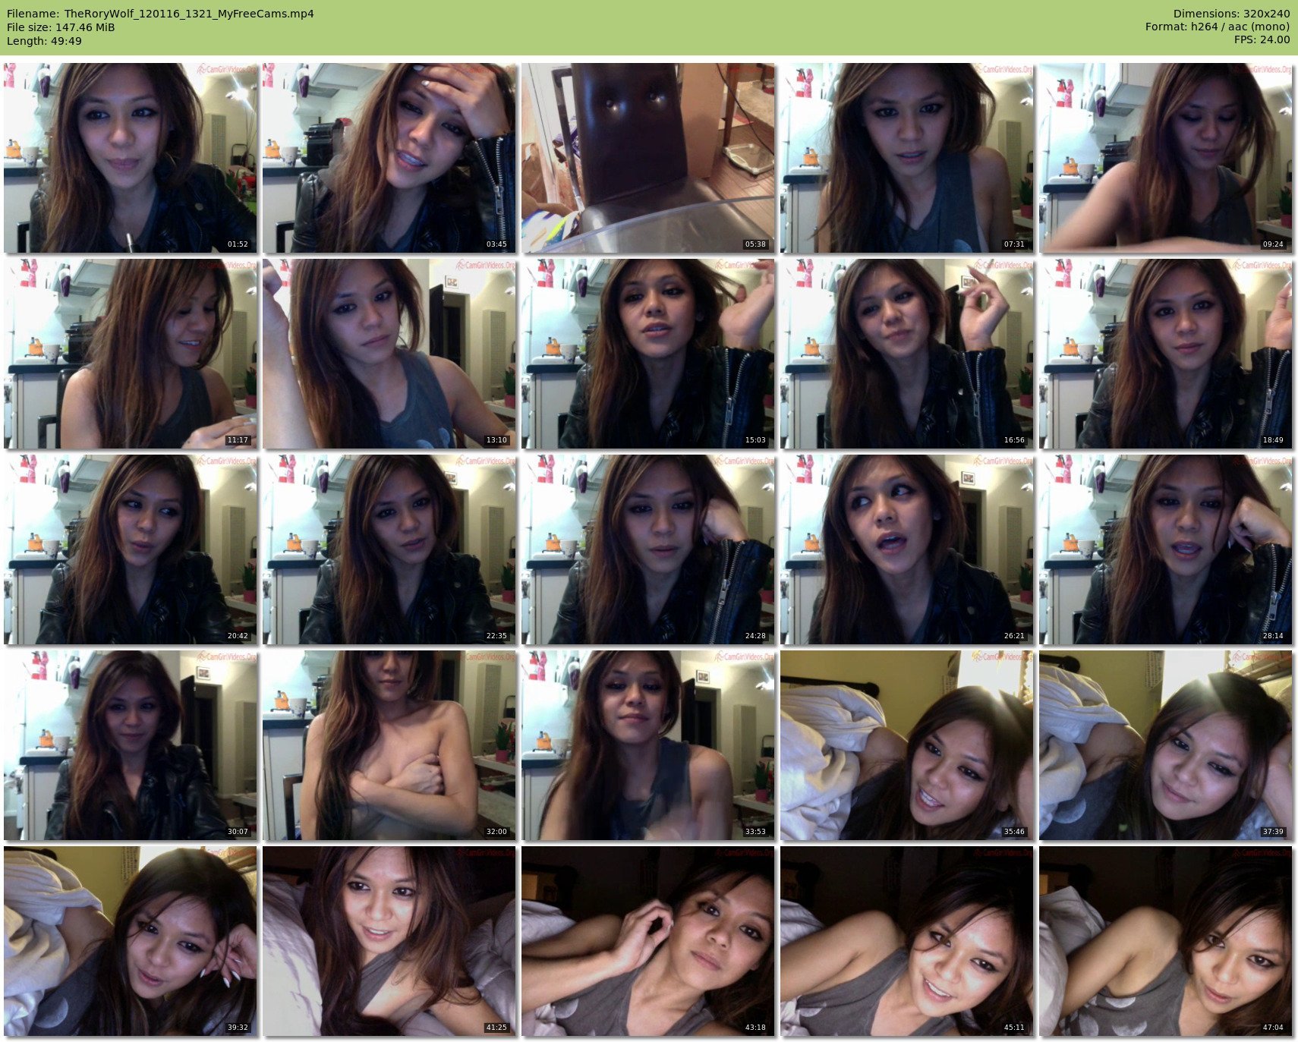
Task: Select the thumbnail at 35:46
Action: (x=907, y=745)
